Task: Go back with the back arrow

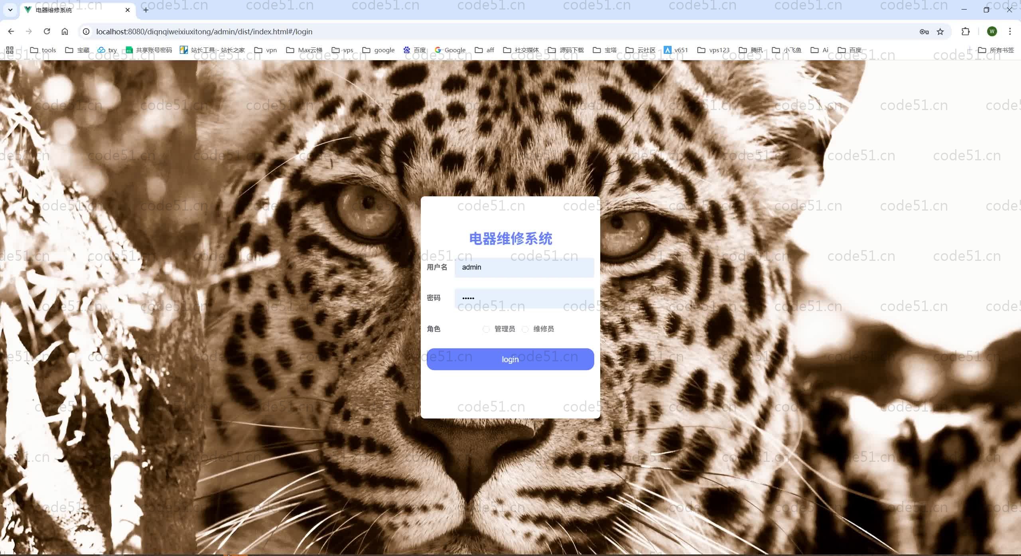Action: [x=11, y=32]
